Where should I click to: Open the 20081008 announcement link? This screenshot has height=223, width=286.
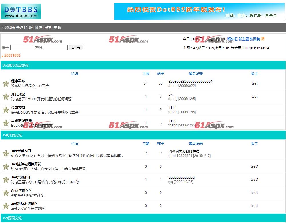pos(12,55)
